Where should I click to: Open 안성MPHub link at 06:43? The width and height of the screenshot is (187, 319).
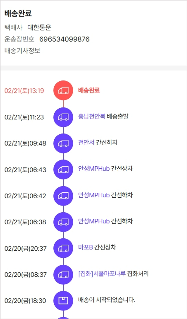click(x=94, y=169)
